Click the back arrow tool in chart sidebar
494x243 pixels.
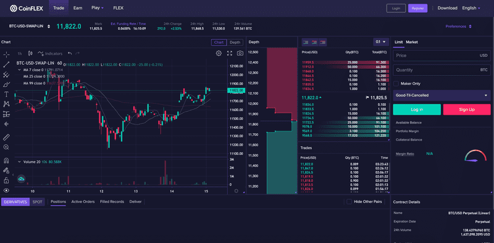click(x=6, y=124)
